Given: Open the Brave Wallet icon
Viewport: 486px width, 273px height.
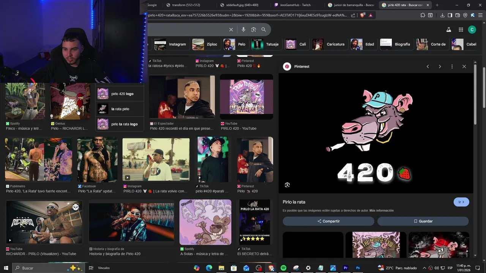Looking at the screenshot, I should pyautogui.click(x=458, y=15).
